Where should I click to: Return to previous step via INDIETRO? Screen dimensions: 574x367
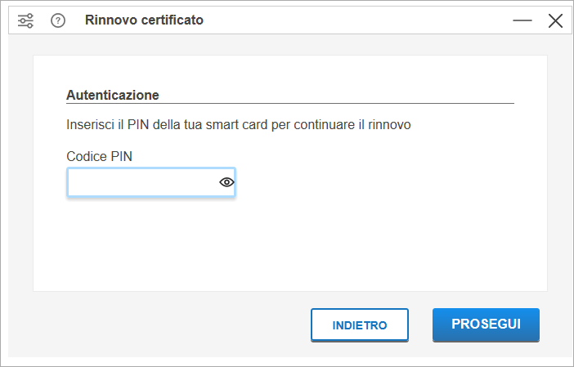point(360,325)
